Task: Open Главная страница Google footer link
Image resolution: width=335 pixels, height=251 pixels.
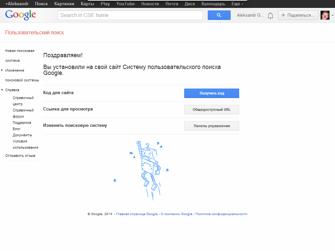Action: [x=137, y=214]
